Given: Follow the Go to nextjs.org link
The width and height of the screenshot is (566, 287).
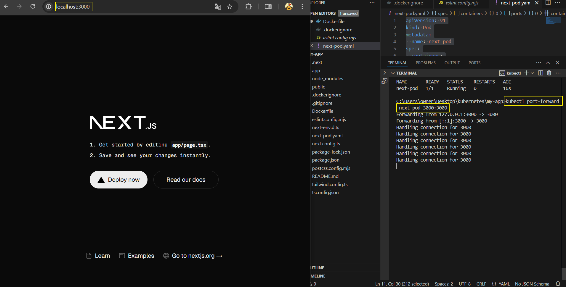Looking at the screenshot, I should (x=193, y=256).
